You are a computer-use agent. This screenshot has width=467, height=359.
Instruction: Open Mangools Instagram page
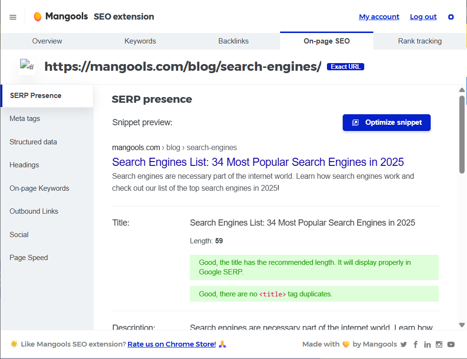click(x=439, y=344)
